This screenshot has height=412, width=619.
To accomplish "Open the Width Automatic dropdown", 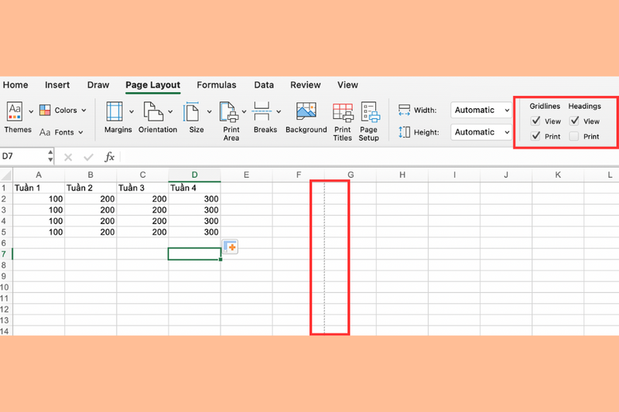I will [x=481, y=110].
